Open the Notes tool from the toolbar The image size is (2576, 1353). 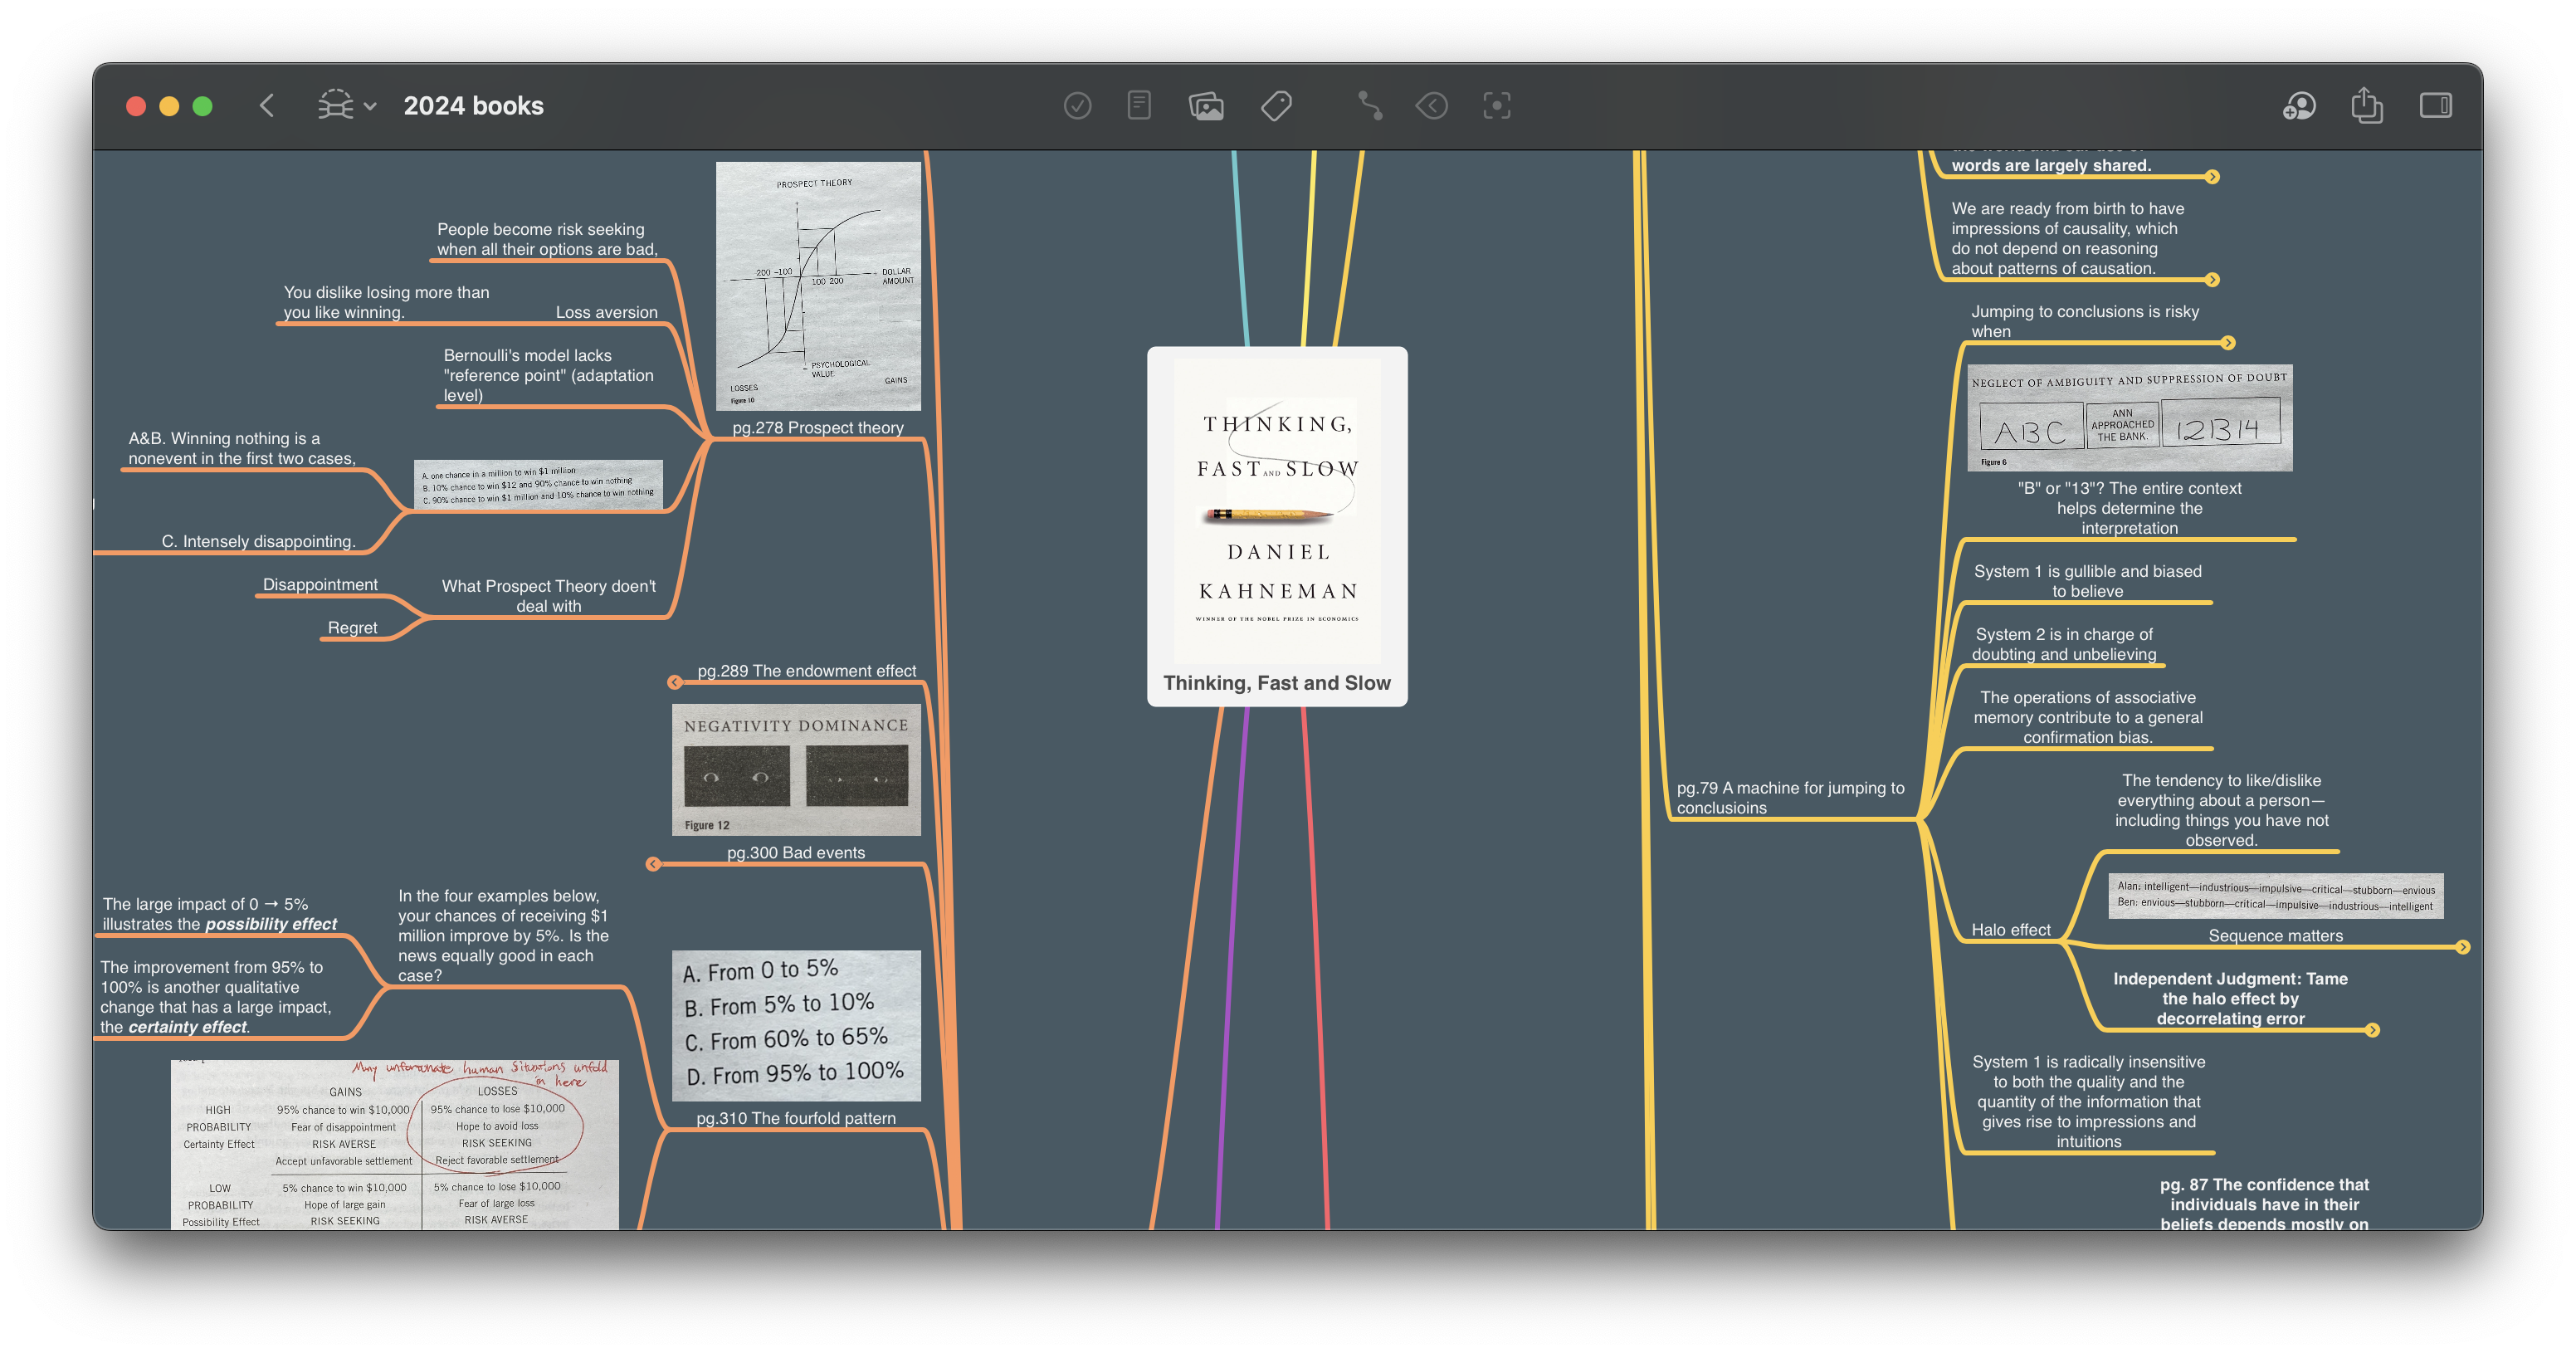[x=1137, y=105]
